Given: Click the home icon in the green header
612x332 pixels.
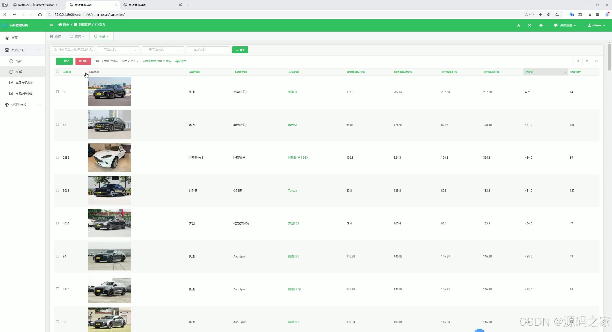Looking at the screenshot, I should (x=541, y=25).
